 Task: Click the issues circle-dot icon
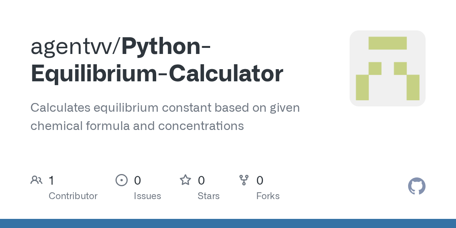(121, 180)
